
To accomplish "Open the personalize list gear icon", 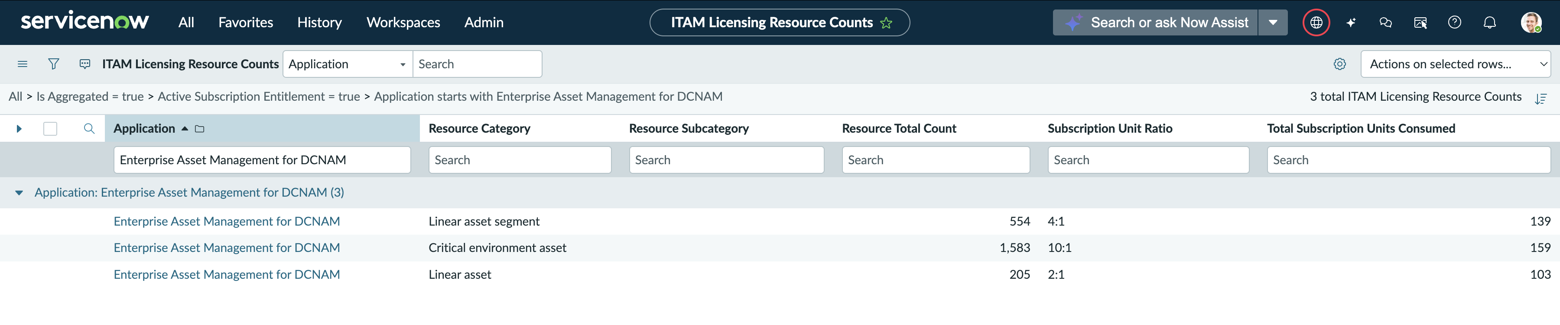I will (1339, 64).
